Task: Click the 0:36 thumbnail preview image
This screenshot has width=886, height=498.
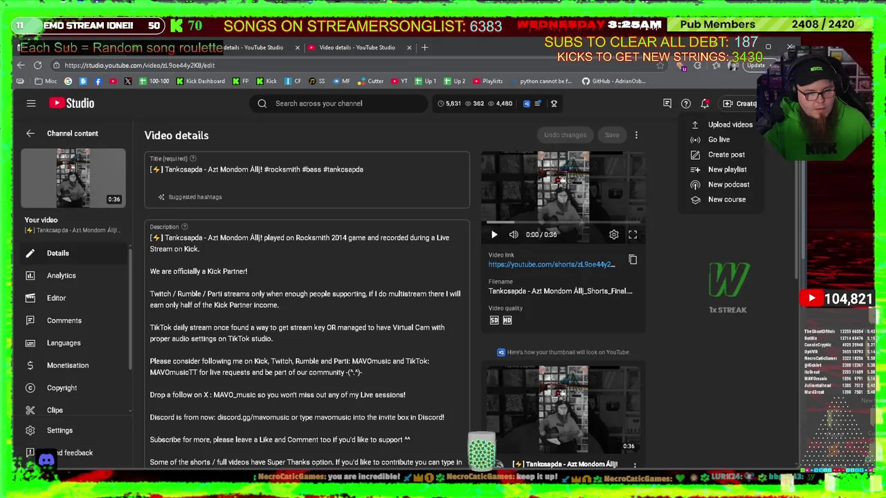Action: click(563, 409)
